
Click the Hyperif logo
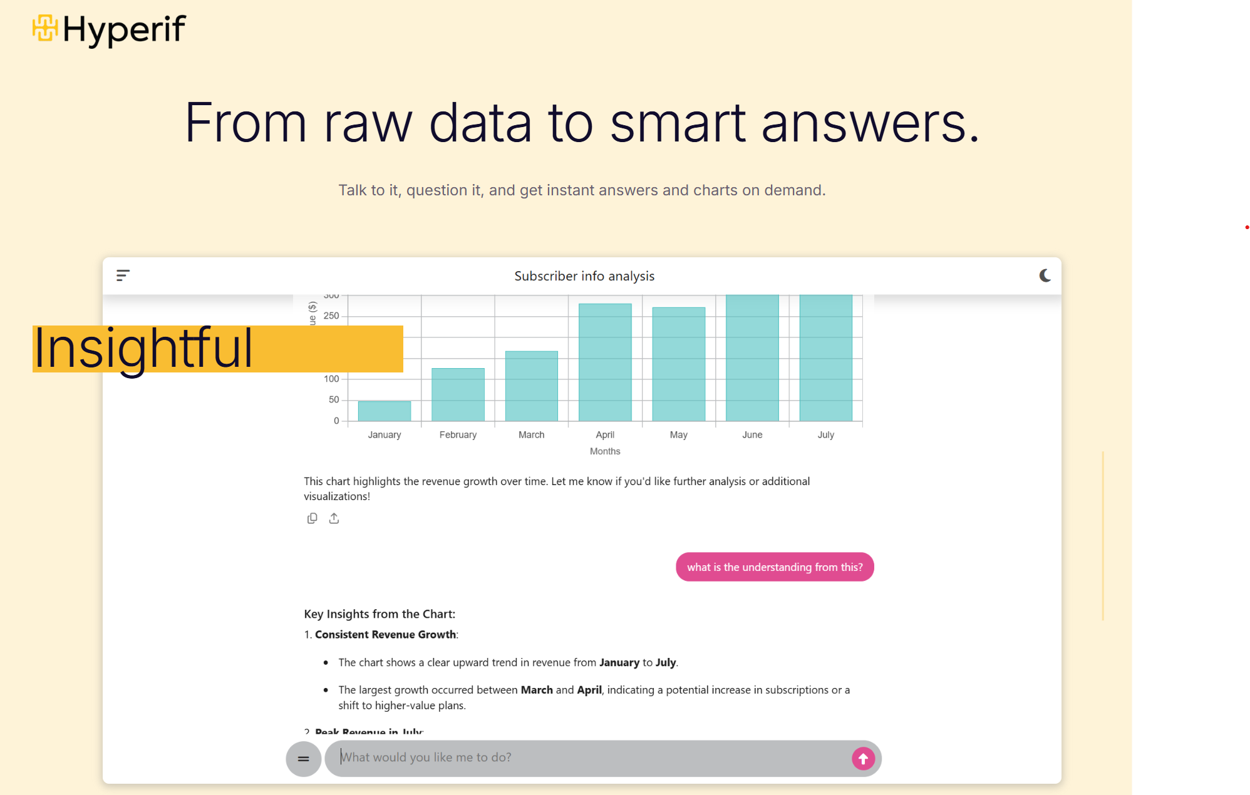click(x=110, y=29)
